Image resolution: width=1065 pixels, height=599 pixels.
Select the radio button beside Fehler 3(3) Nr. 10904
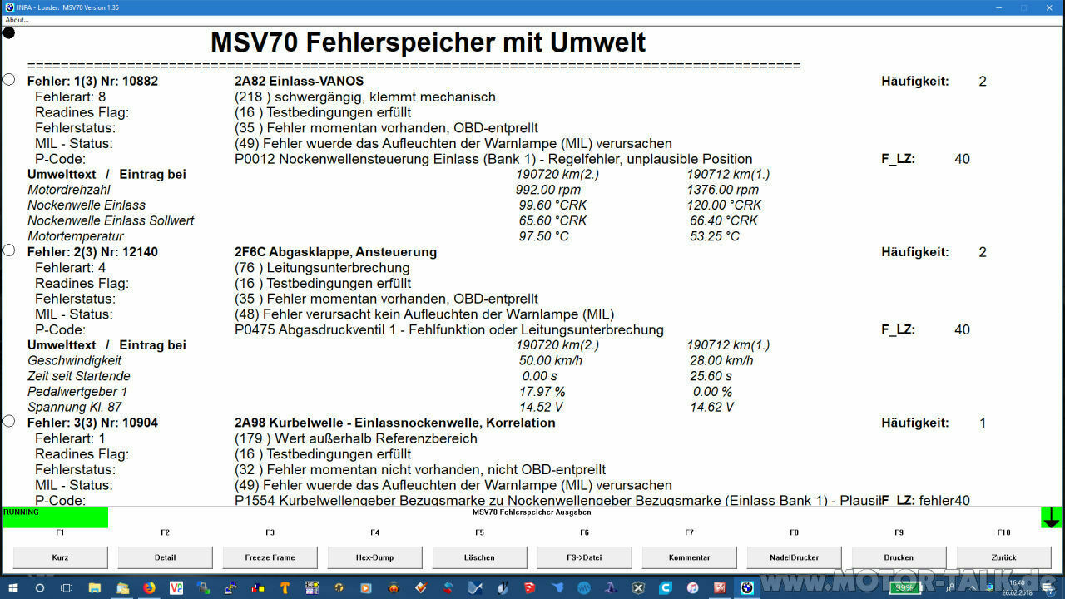pos(8,421)
